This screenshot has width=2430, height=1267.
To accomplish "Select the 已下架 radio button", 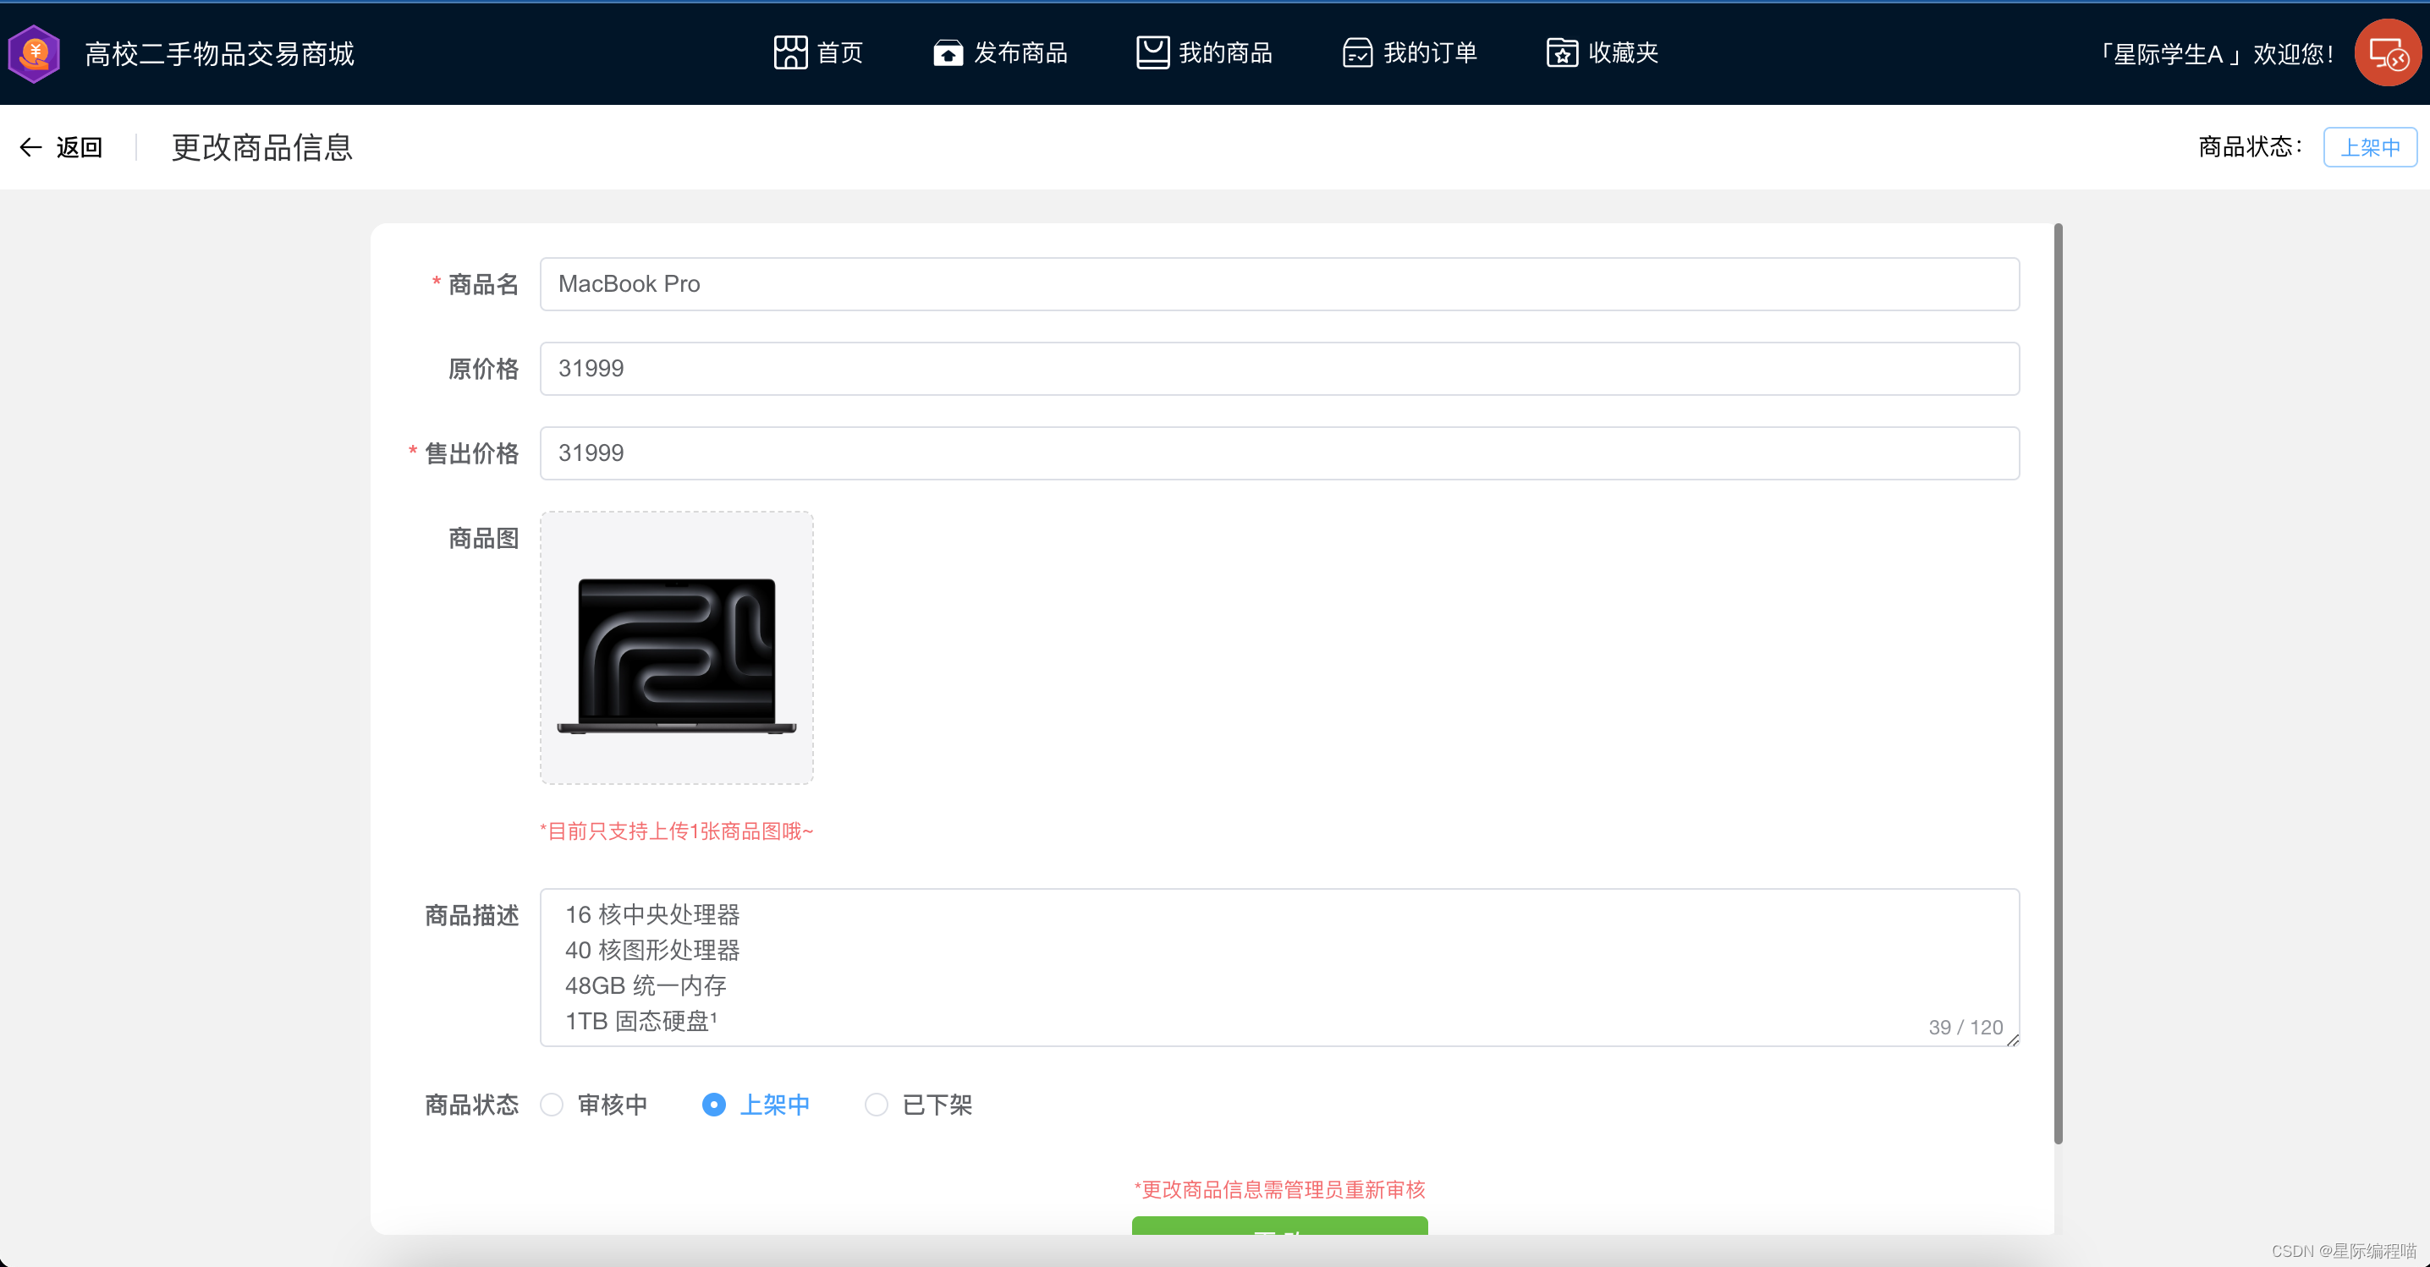I will pyautogui.click(x=877, y=1104).
